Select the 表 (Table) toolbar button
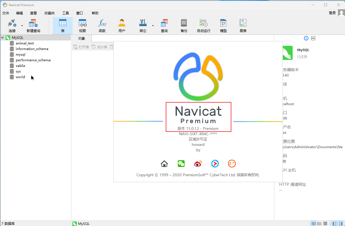This screenshot has width=345, height=226. tap(63, 26)
